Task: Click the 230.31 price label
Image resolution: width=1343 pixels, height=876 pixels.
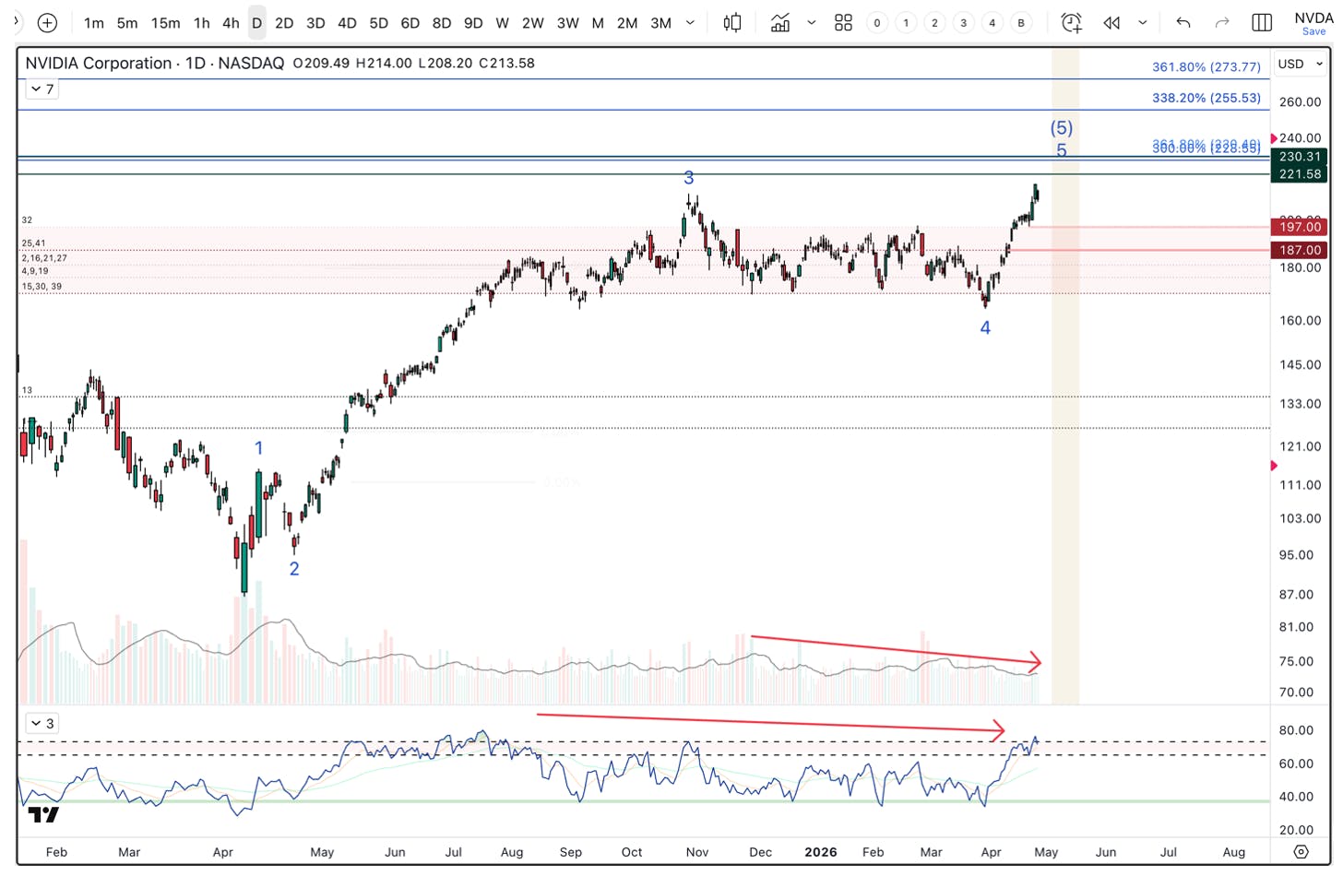Action: (1300, 157)
